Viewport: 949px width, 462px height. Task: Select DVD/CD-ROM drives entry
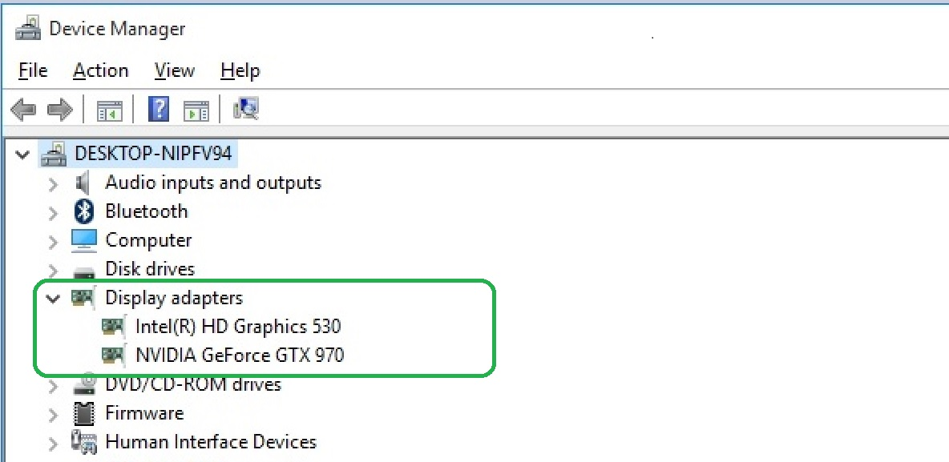pos(193,384)
